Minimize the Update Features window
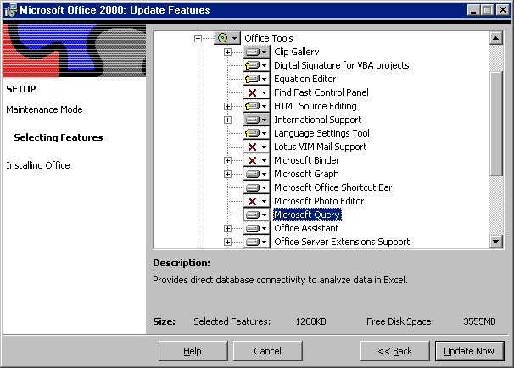 click(x=473, y=10)
